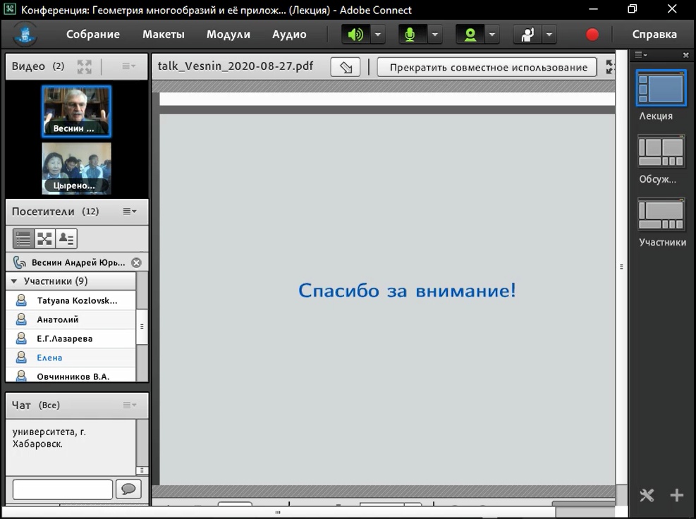Image resolution: width=696 pixels, height=519 pixels.
Task: Open the microphone options dropdown arrow
Action: click(x=434, y=35)
